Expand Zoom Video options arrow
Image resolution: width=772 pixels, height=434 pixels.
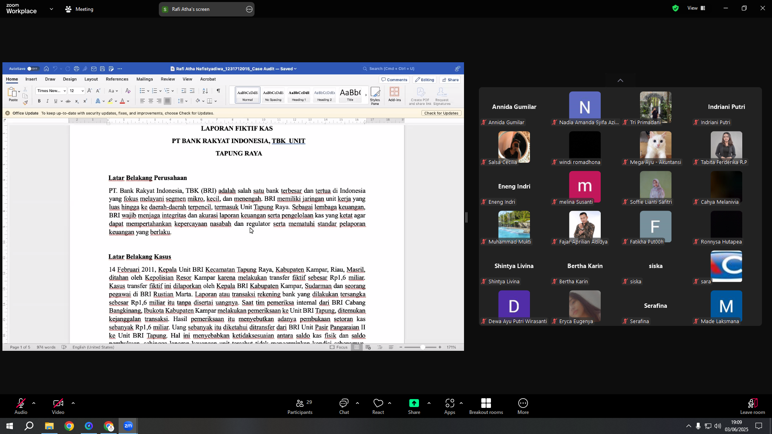(73, 403)
